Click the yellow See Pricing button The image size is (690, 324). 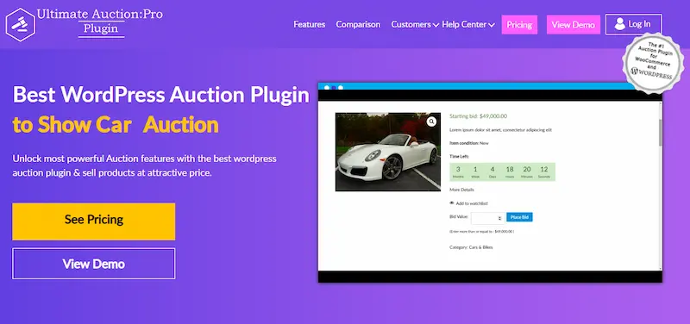pos(94,221)
